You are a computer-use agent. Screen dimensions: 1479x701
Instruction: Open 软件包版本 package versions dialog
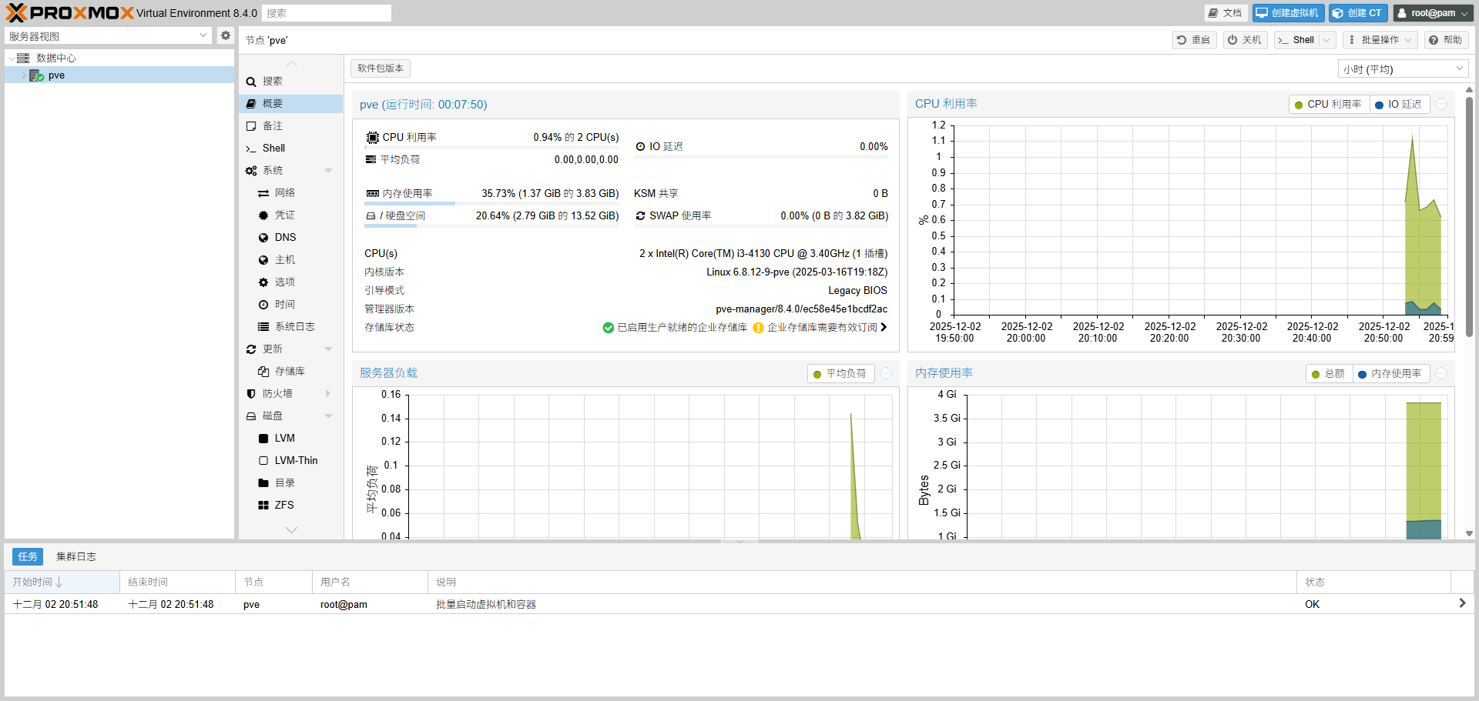380,68
